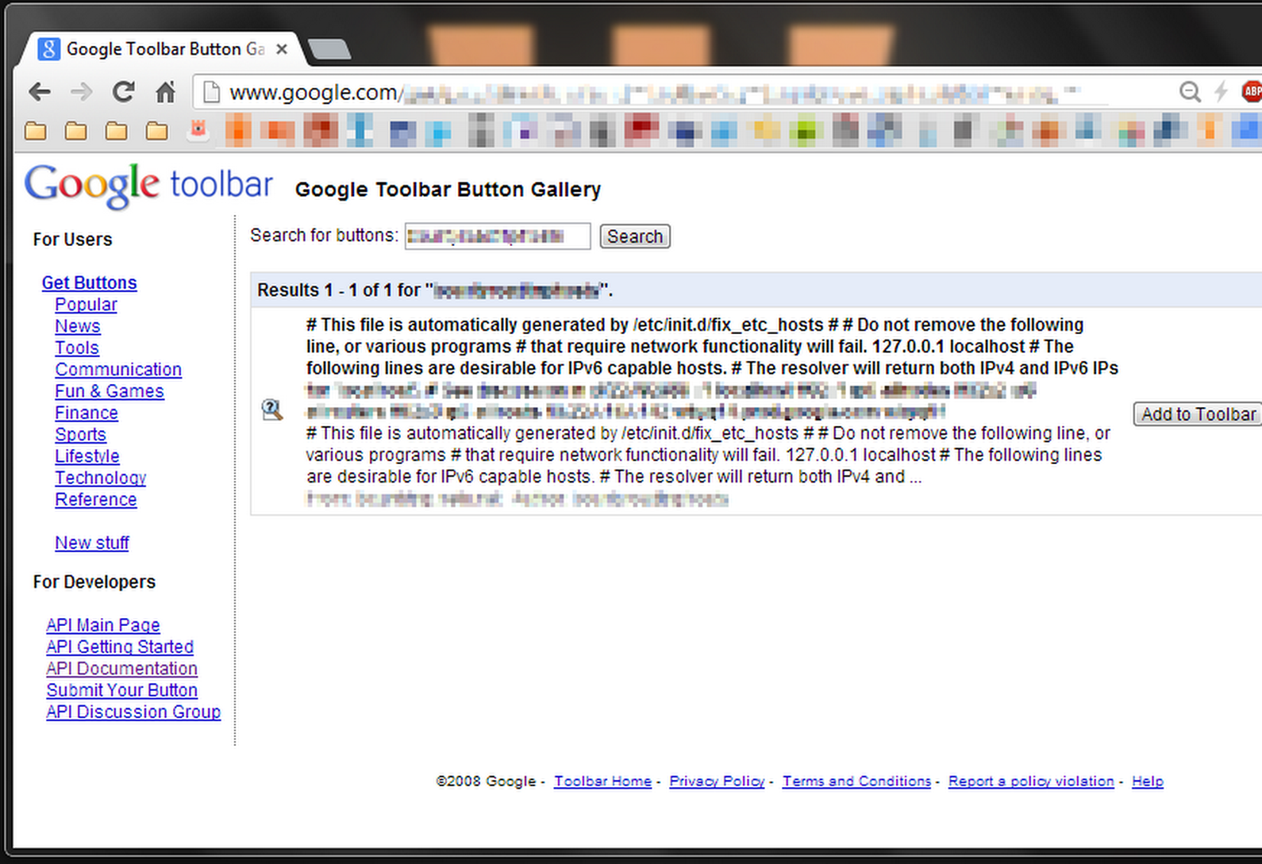This screenshot has width=1262, height=864.
Task: Open the API Main Page link
Action: (103, 625)
